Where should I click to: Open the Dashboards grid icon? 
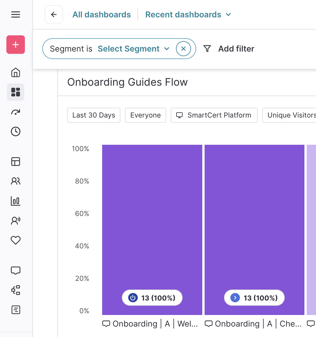(x=16, y=92)
